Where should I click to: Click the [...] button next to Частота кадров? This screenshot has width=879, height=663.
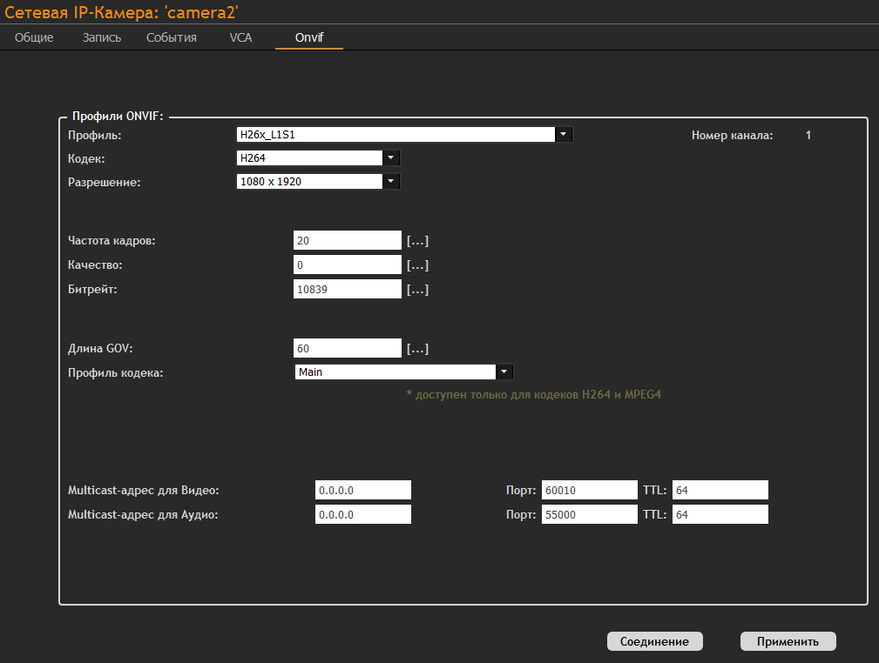[418, 241]
